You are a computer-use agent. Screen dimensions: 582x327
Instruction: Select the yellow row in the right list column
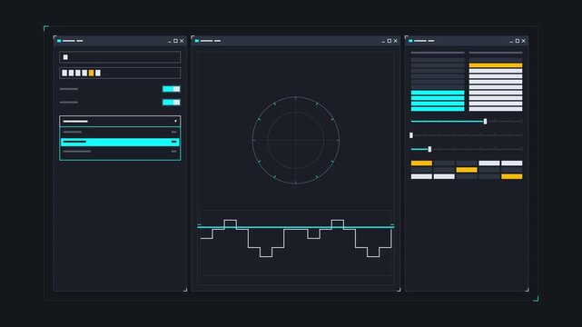coord(496,65)
